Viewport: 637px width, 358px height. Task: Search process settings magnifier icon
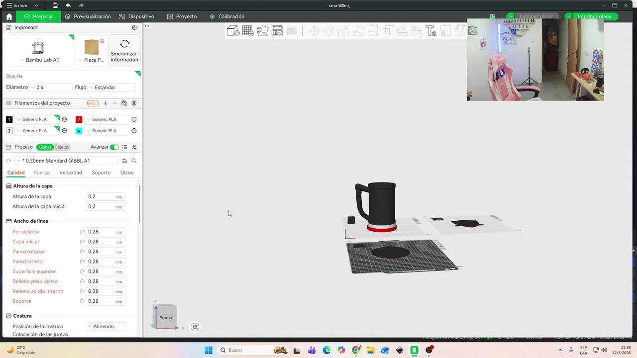[134, 161]
